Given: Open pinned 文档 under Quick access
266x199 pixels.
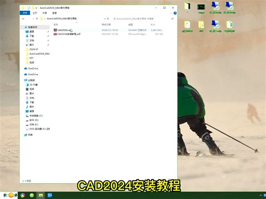Looking at the screenshot, I should coord(32,40).
